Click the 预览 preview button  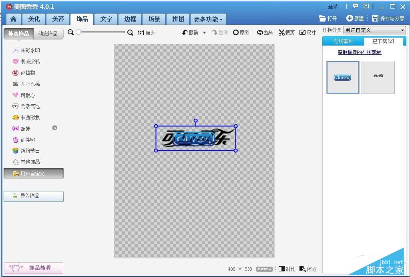coord(308,269)
